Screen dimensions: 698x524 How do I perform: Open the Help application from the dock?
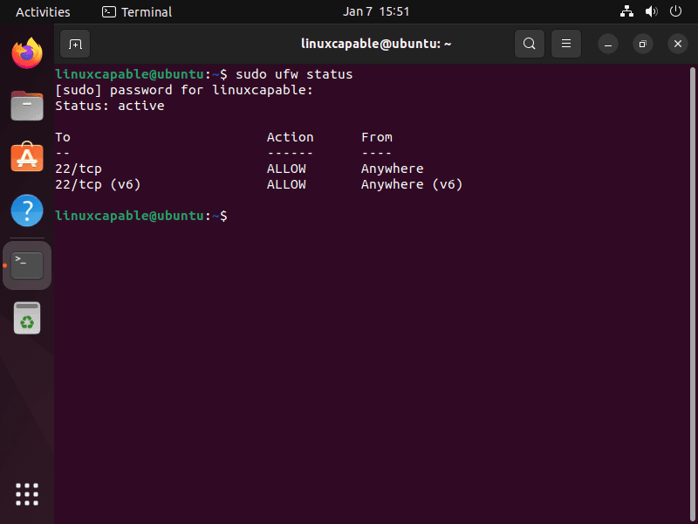point(26,210)
